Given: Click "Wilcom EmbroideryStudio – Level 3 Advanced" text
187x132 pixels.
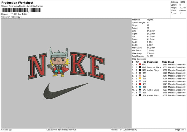Looking at the screenshot, I should 22,6.
